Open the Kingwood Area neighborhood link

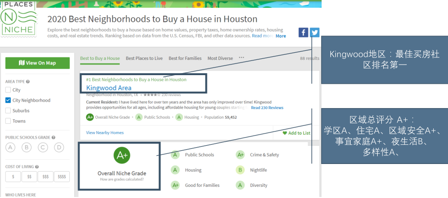click(109, 88)
